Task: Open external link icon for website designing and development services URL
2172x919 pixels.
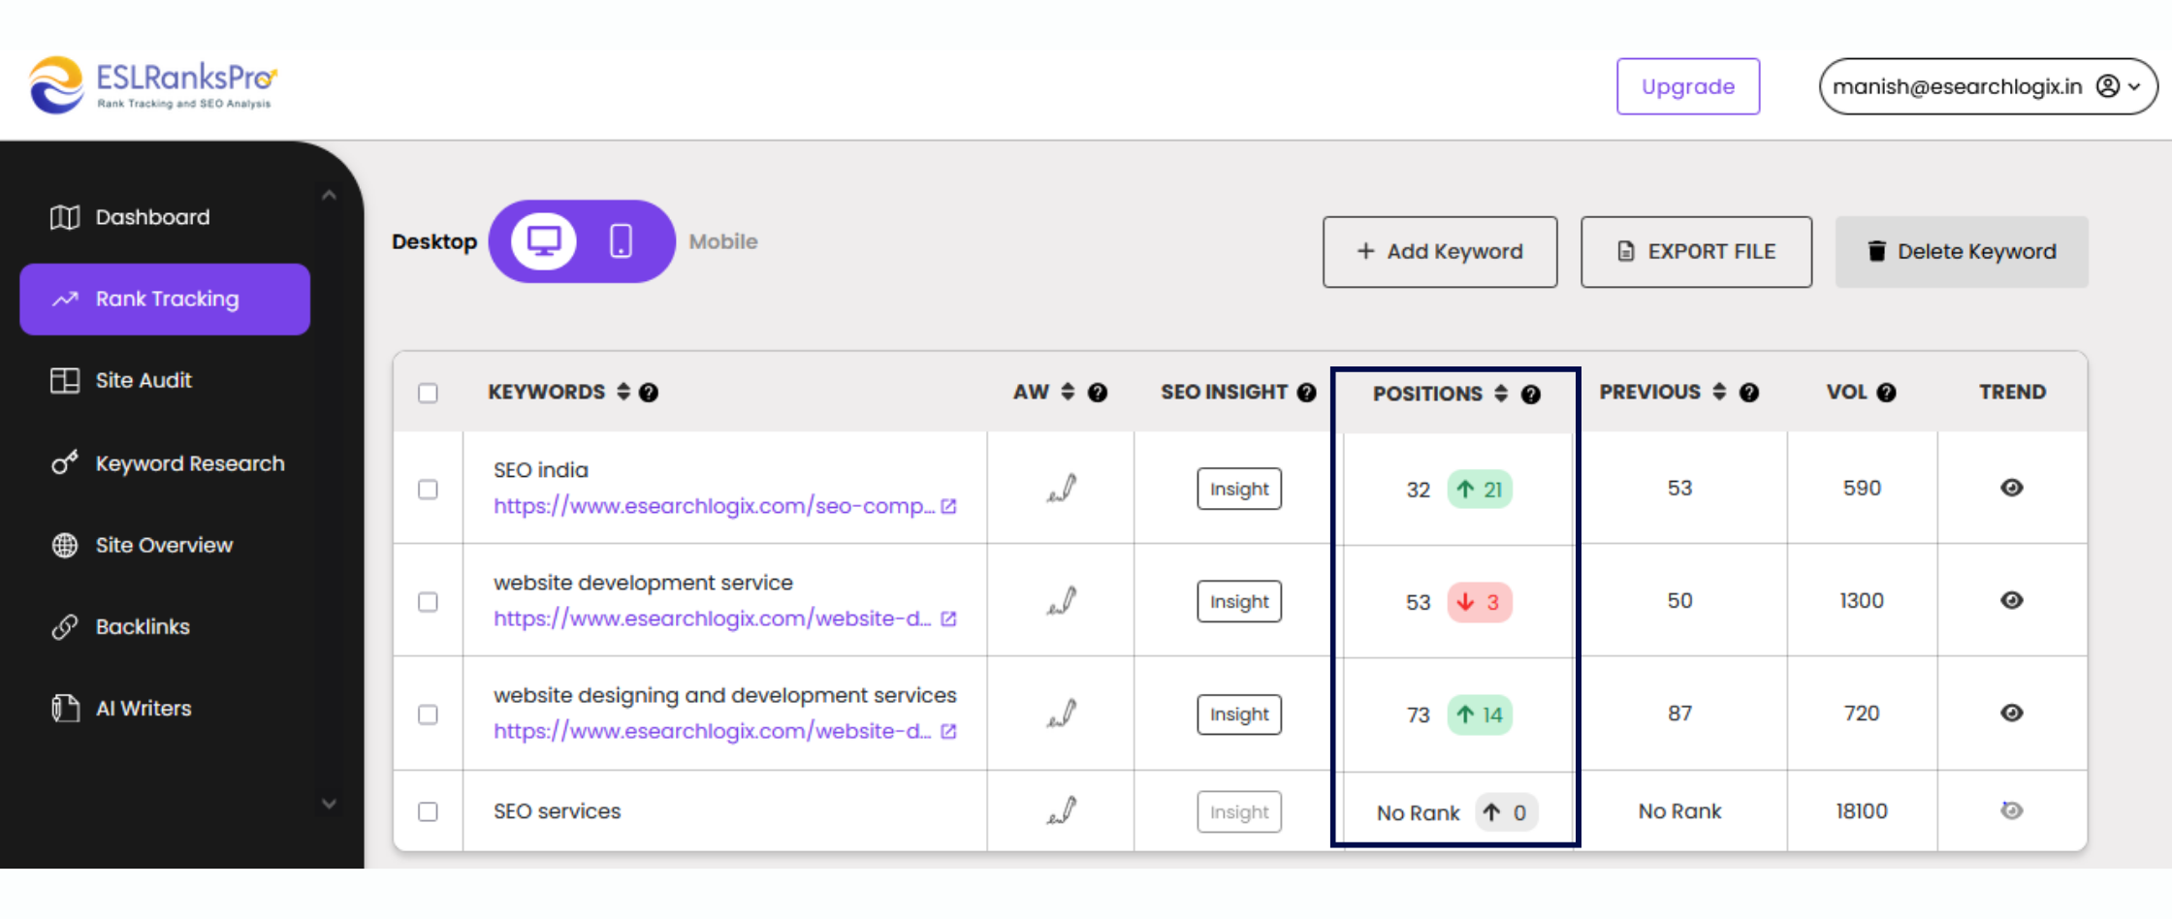Action: point(949,731)
